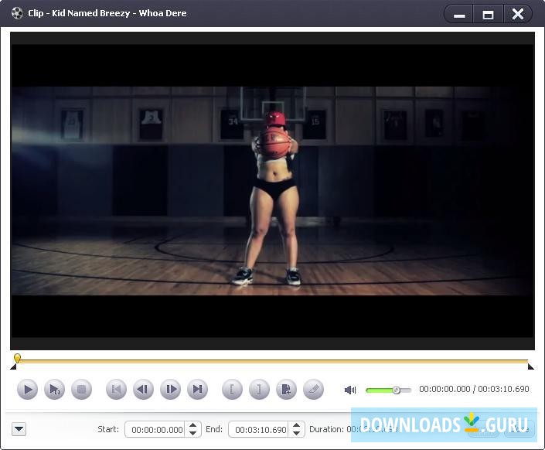
Task: Mute the audio speaker icon
Action: pyautogui.click(x=350, y=390)
